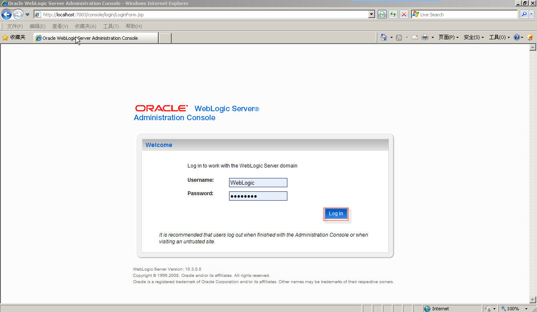Image resolution: width=537 pixels, height=312 pixels.
Task: Click the vertical scrollbar up arrow
Action: tap(533, 47)
